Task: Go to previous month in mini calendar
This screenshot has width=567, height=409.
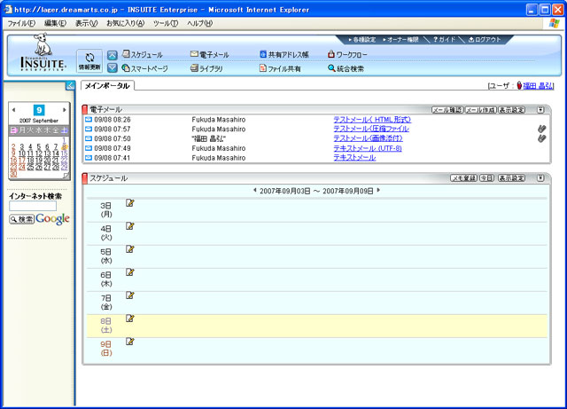Action: [13, 110]
